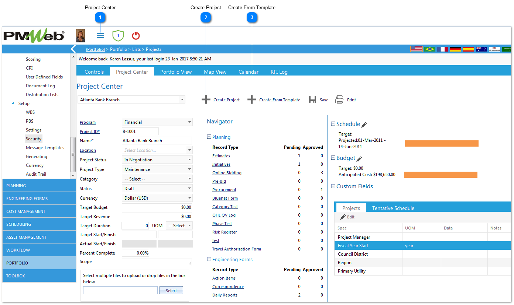Viewport: 514px width, 305px height.
Task: Select WBS in the Setup tree
Action: pos(30,112)
